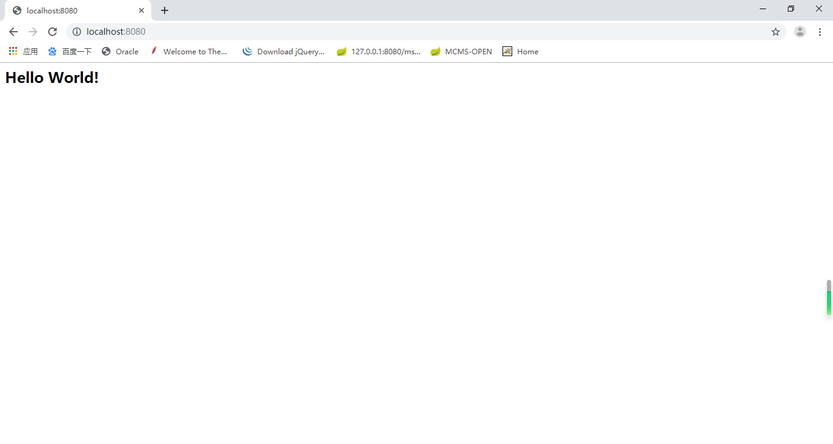Open Chrome's three-dot menu
Image resolution: width=833 pixels, height=444 pixels.
pos(820,32)
